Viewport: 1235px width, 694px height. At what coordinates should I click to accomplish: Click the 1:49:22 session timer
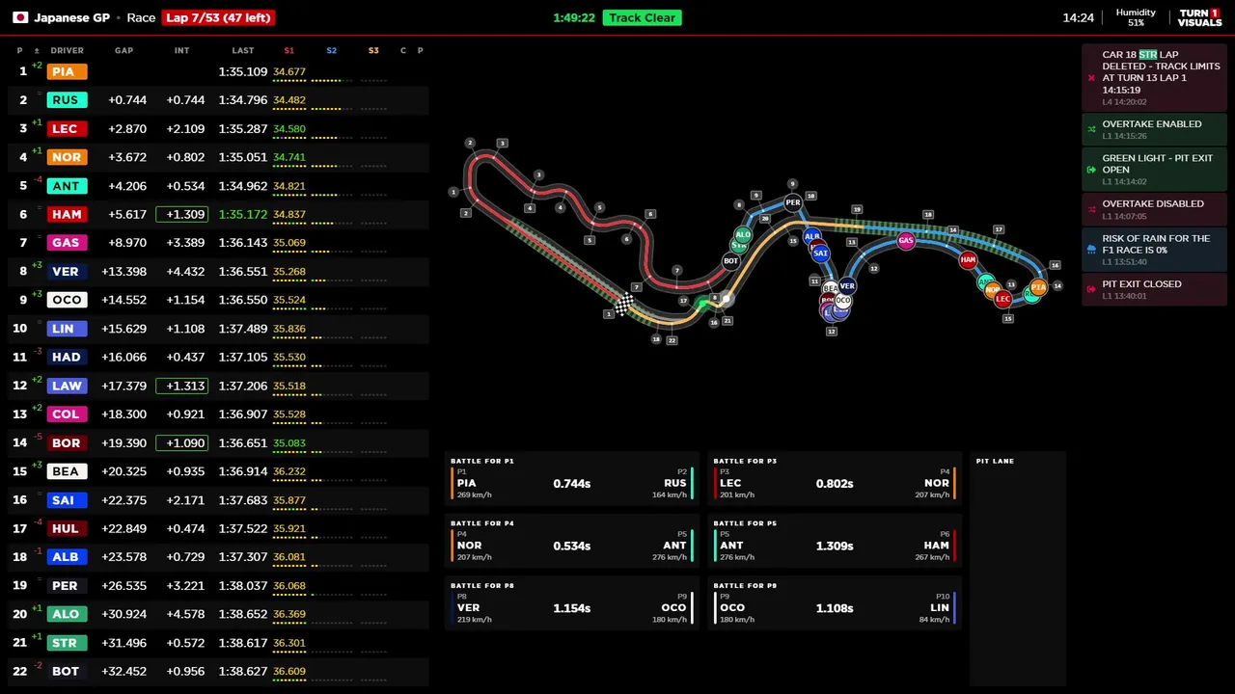point(574,17)
